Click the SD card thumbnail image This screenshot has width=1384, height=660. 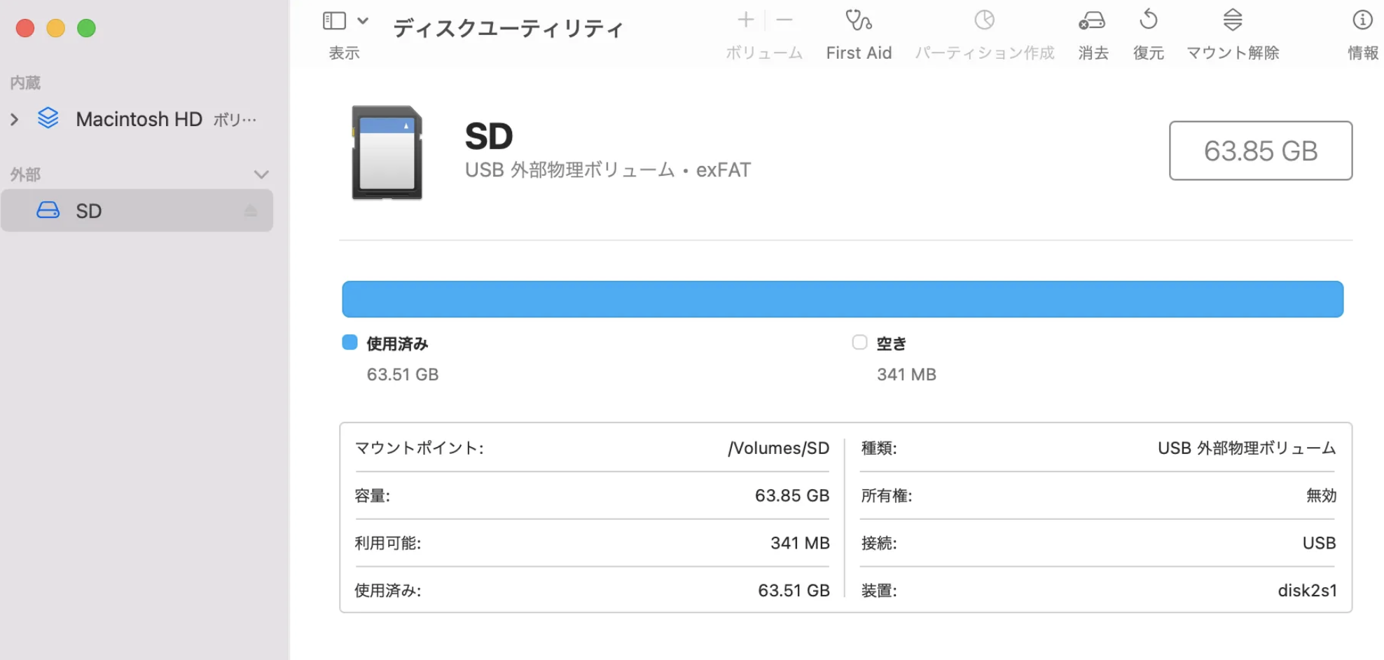(387, 153)
